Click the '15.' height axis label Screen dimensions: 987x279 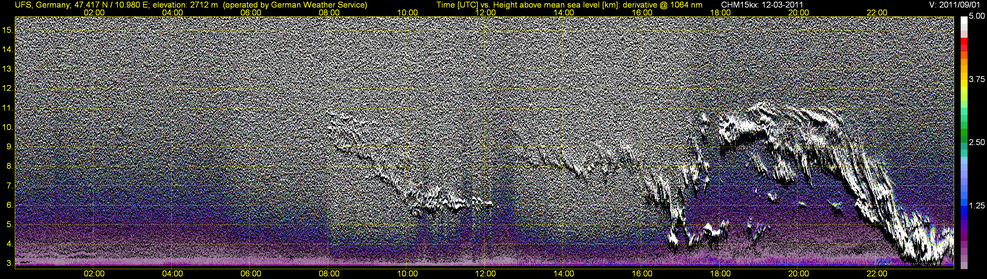pyautogui.click(x=8, y=30)
